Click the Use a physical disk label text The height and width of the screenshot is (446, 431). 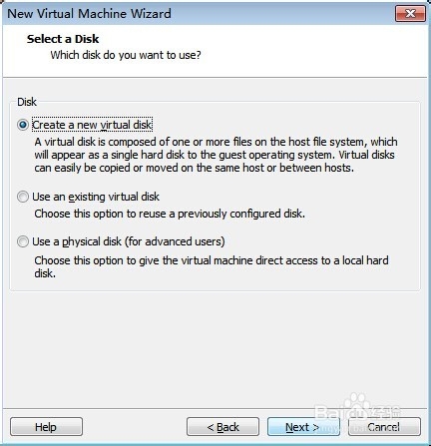pos(129,241)
